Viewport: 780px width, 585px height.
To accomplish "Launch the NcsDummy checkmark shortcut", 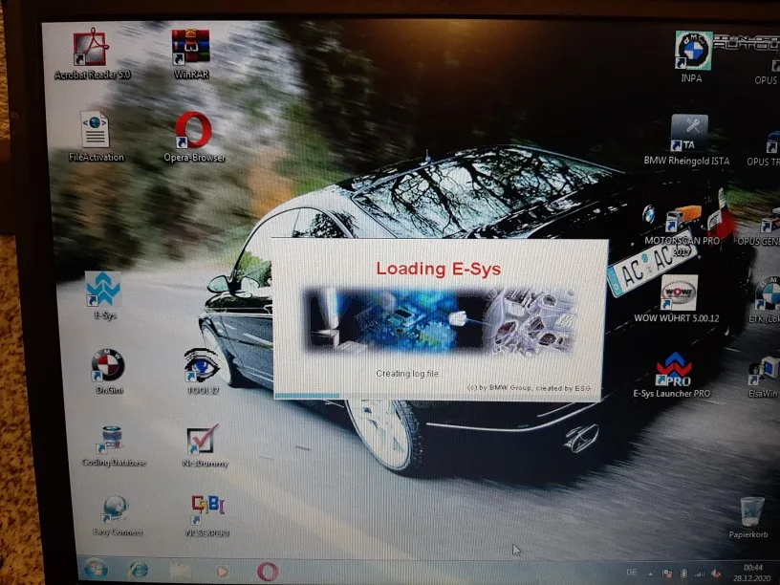I will coord(205,445).
